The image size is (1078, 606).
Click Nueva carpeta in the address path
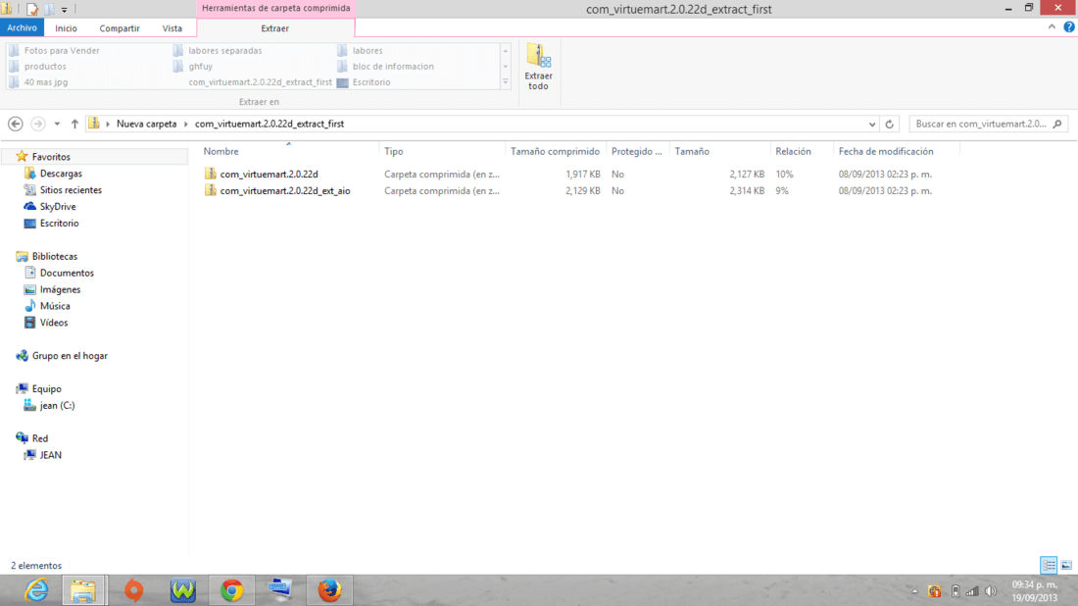146,124
